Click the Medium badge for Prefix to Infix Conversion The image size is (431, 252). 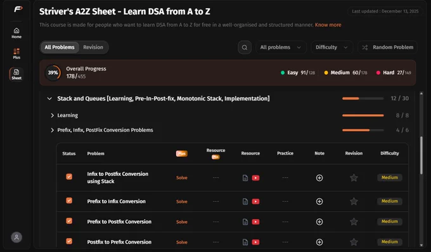pyautogui.click(x=390, y=201)
